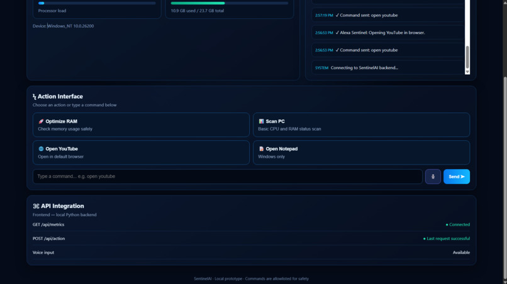Click the Action Interface lightning icon

[x=34, y=97]
